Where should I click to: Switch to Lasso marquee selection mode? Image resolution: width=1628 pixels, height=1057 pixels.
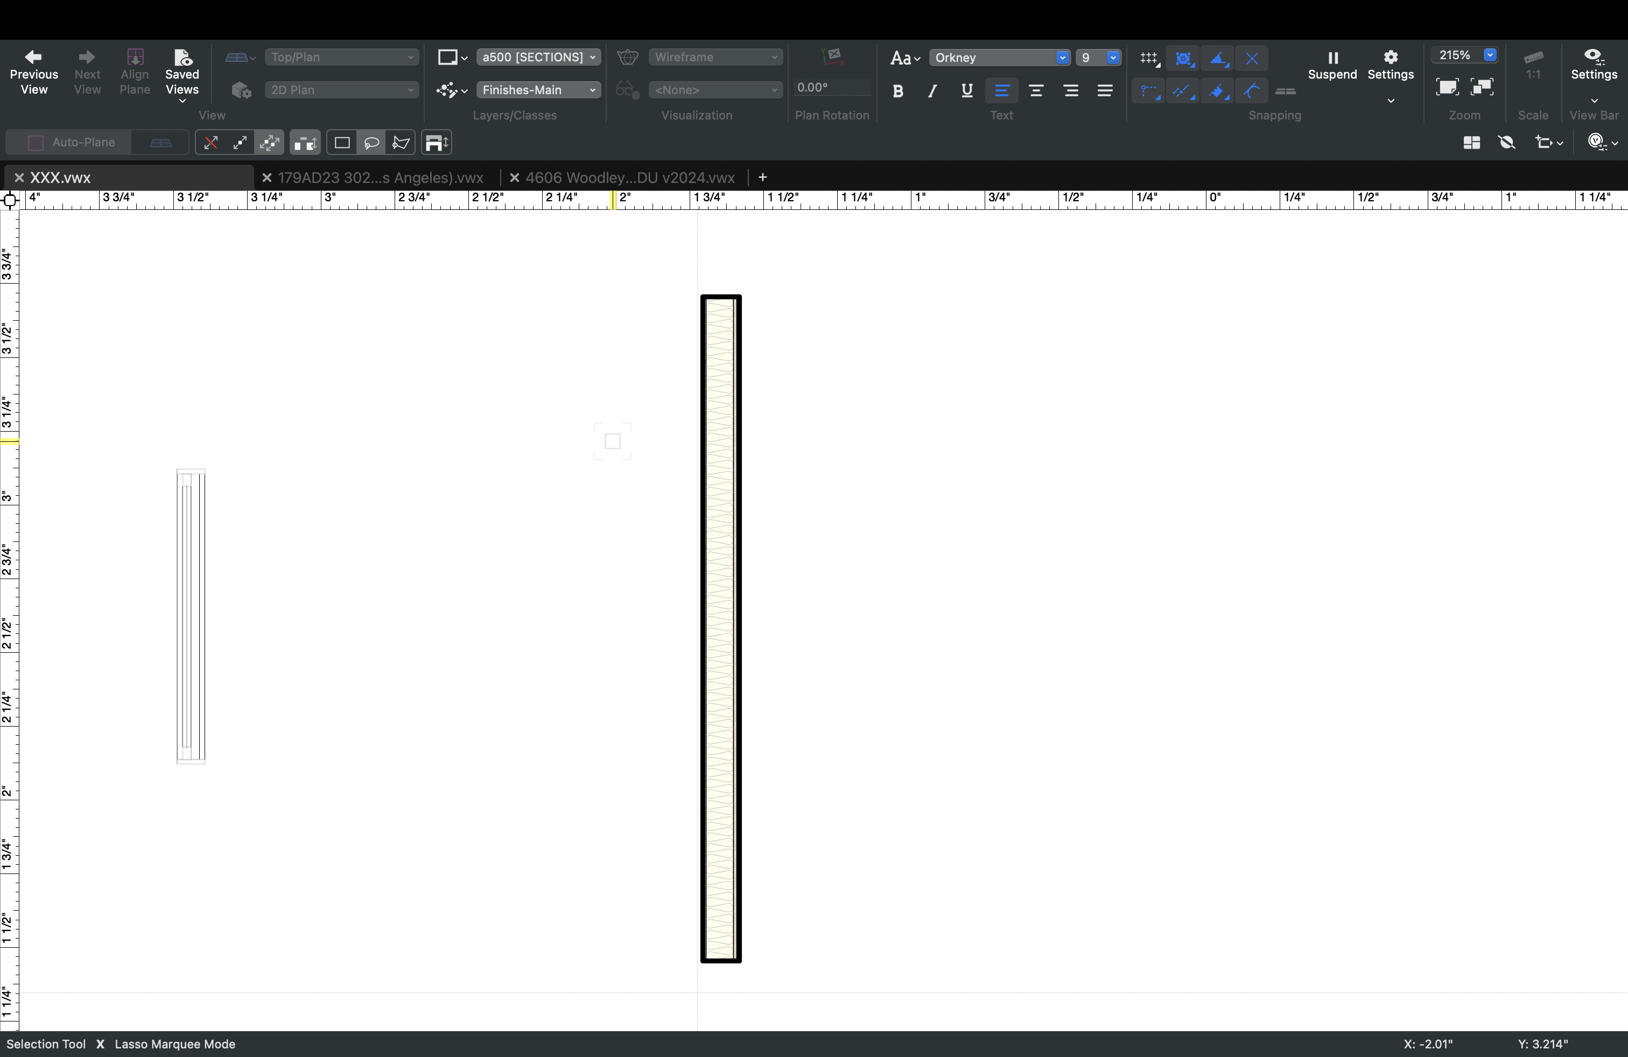pos(372,142)
